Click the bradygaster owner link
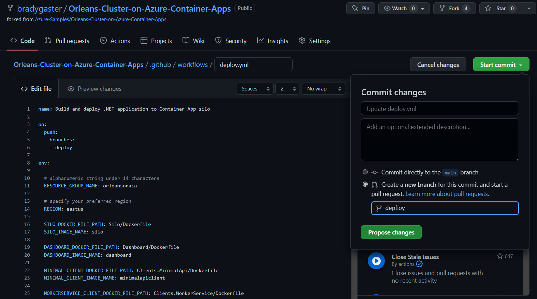The width and height of the screenshot is (537, 299). [x=40, y=9]
